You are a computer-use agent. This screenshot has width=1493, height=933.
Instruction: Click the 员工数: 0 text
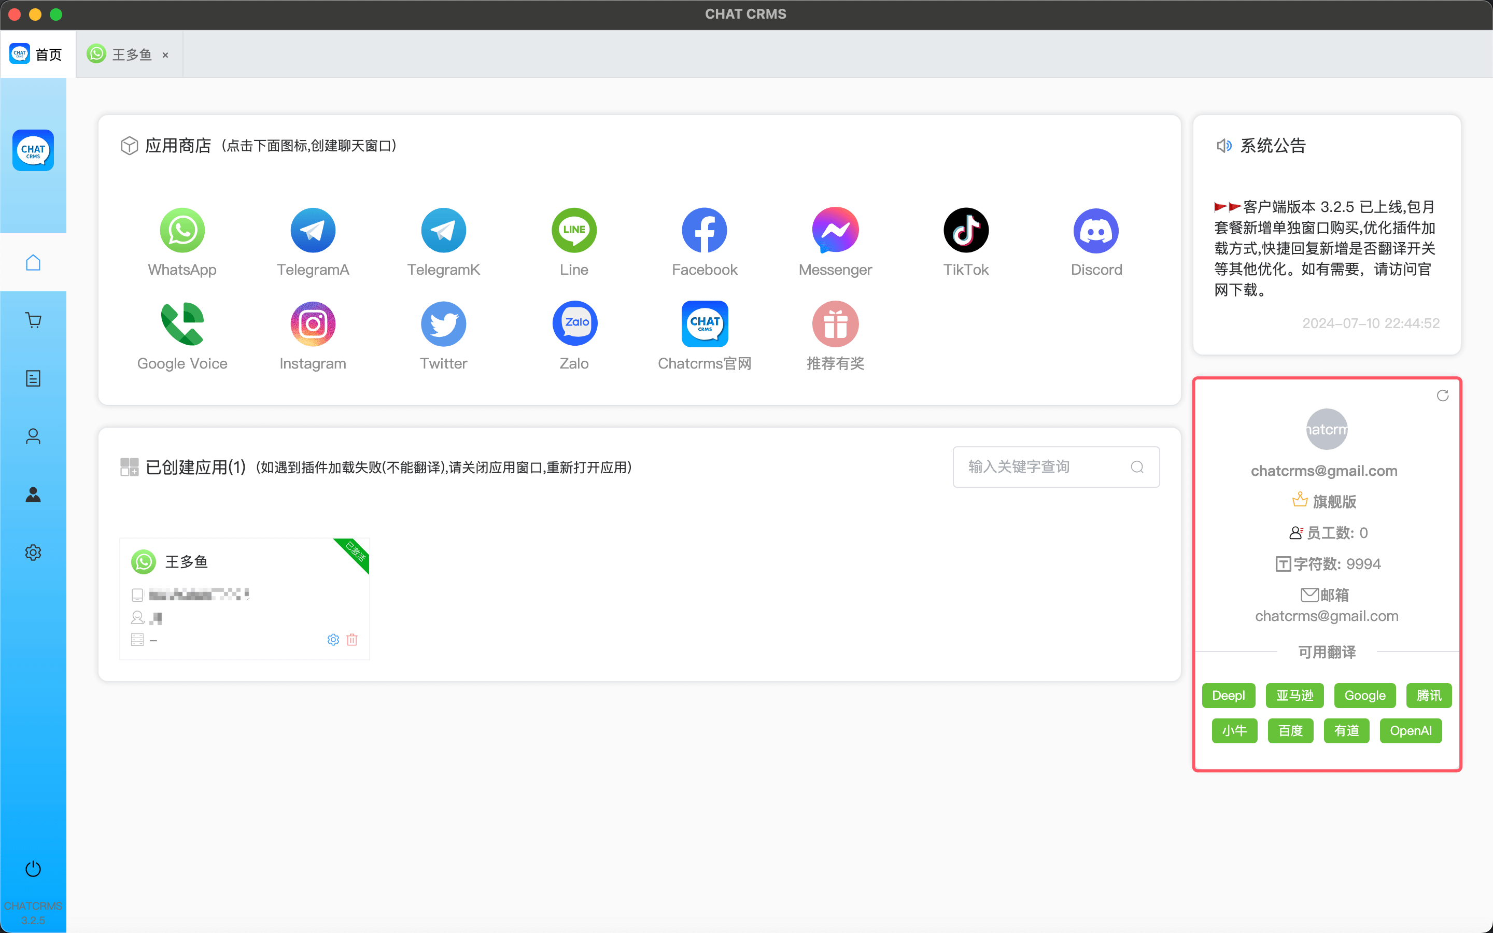pos(1337,532)
